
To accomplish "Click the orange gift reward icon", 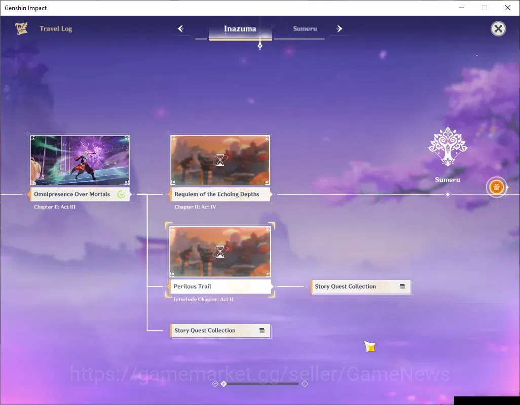I will coord(496,187).
